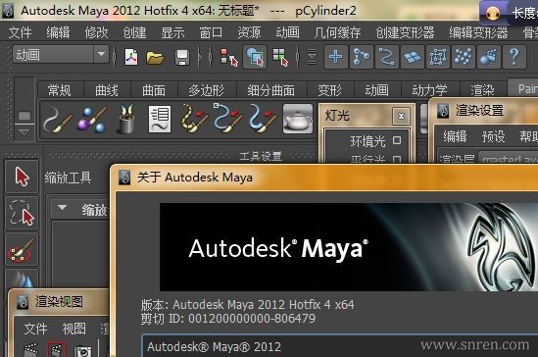
Task: Collapse the 缩放 section triangle
Action: [x=62, y=207]
